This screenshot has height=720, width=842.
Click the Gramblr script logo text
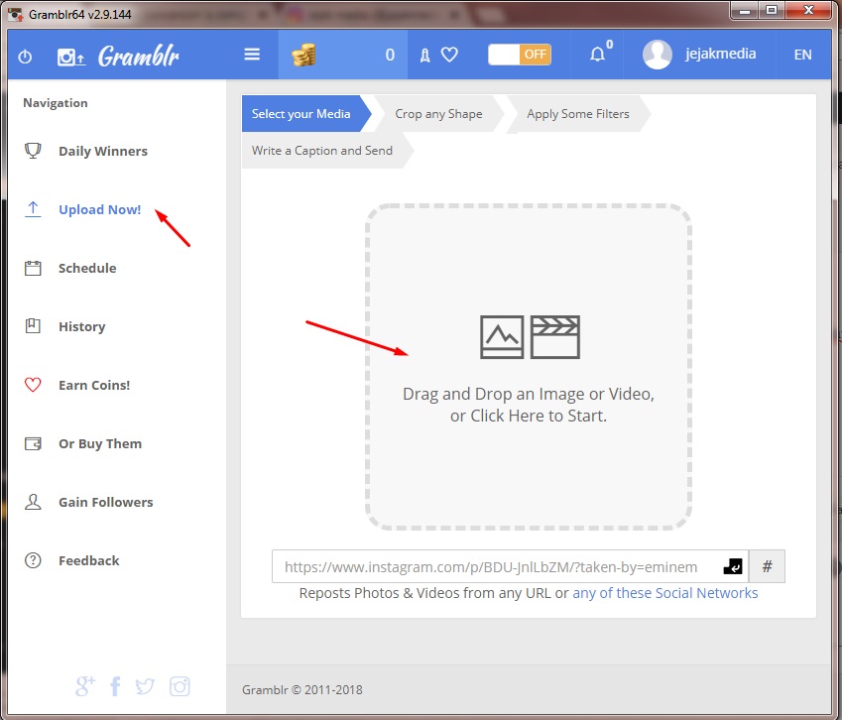point(139,56)
